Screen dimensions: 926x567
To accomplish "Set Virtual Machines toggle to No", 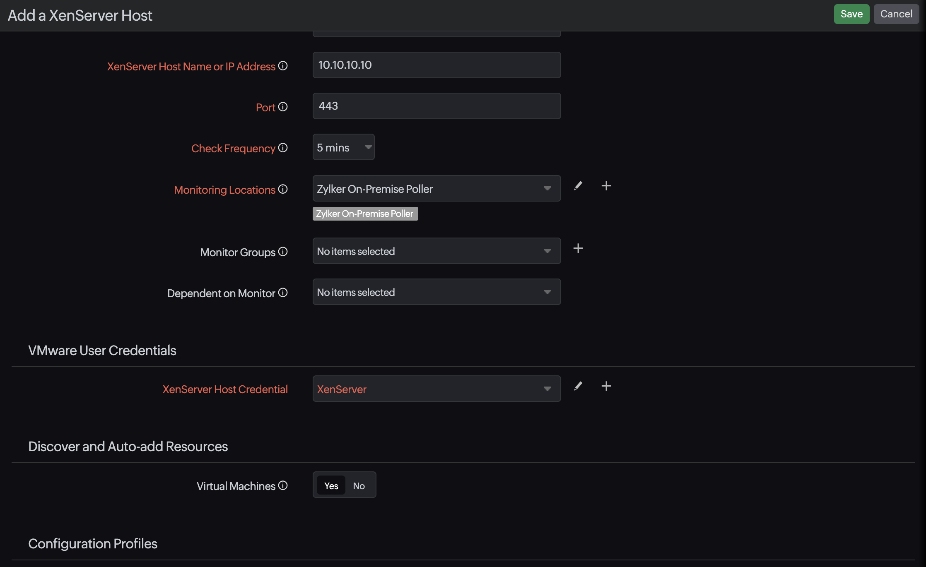I will coord(359,485).
